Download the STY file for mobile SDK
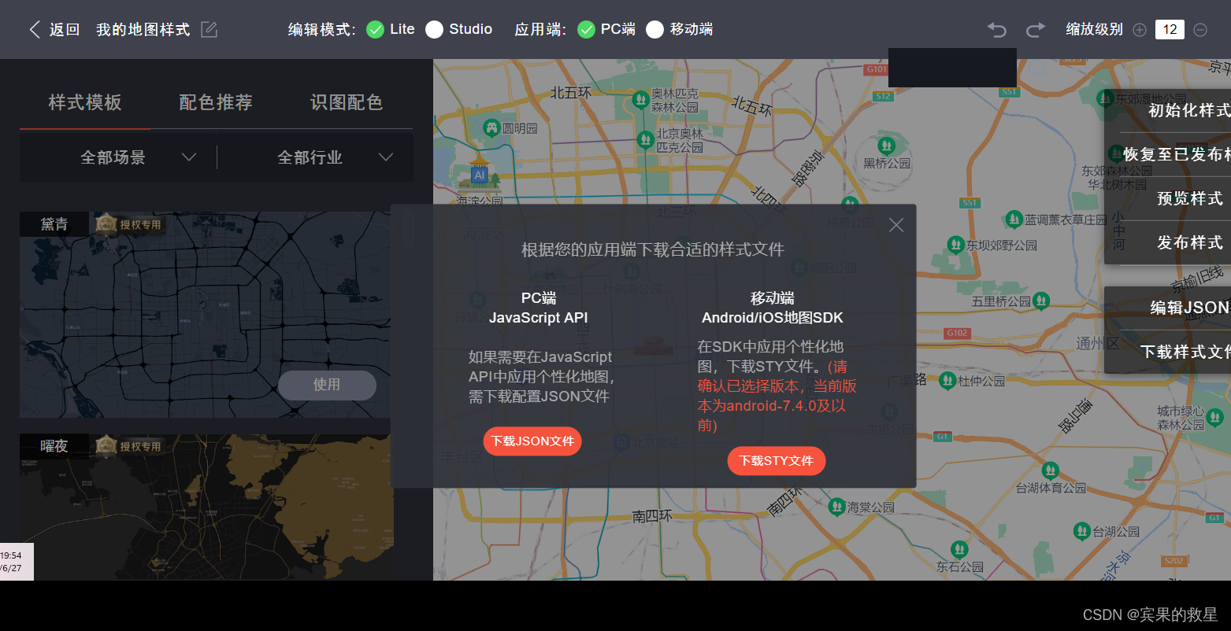 coord(776,461)
